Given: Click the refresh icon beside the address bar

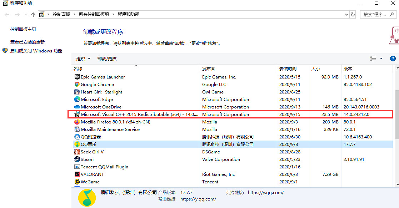Looking at the screenshot, I should [x=353, y=14].
